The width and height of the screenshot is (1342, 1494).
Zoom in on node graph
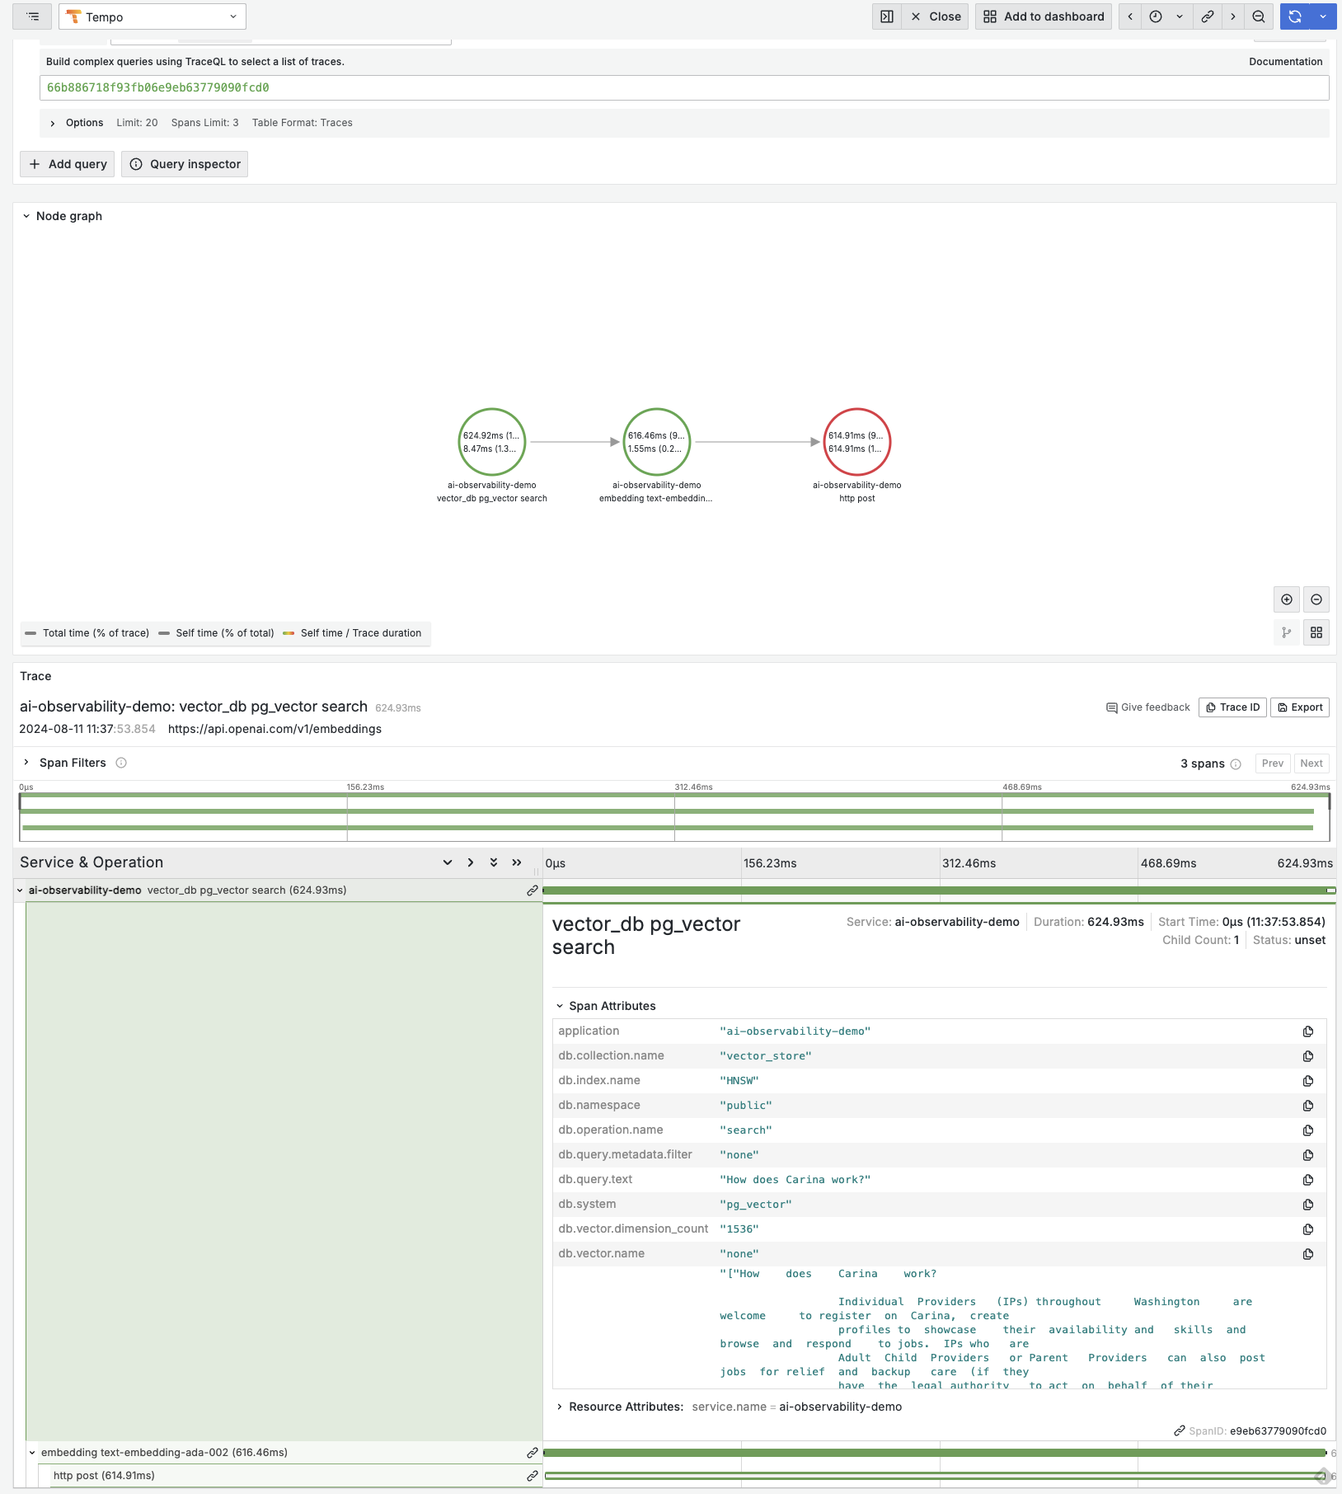click(1287, 599)
